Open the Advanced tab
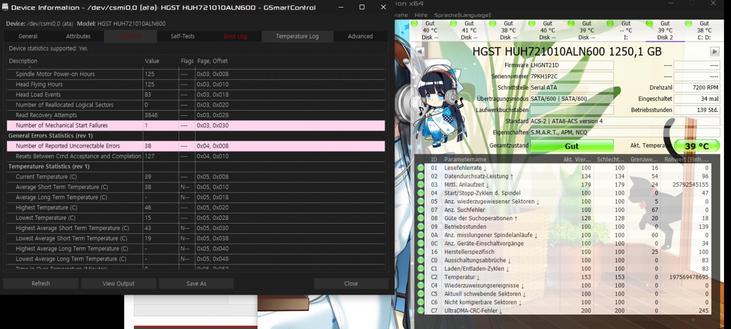Viewport: 731px width, 329px height. tap(360, 37)
